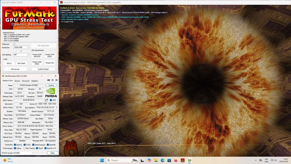Image resolution: width=291 pixels, height=164 pixels.
Task: Click the FurMark render window title icon
Action: (x=61, y=2)
